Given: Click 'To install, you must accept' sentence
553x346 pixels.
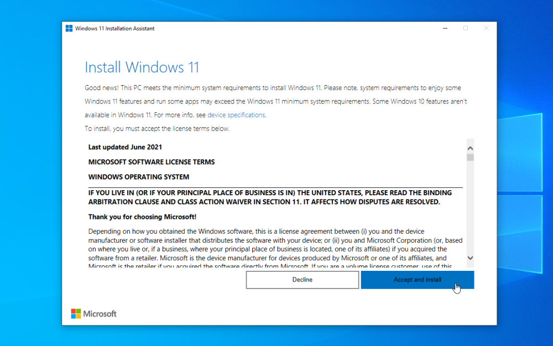Looking at the screenshot, I should click(157, 129).
